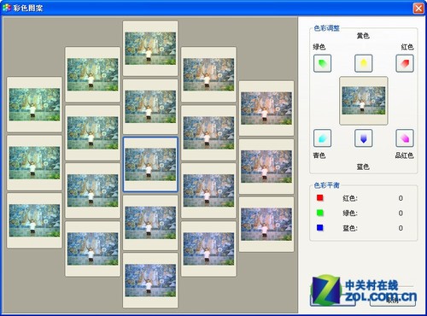Click the cancel button at the bottom right
The width and height of the screenshot is (427, 316).
(393, 300)
